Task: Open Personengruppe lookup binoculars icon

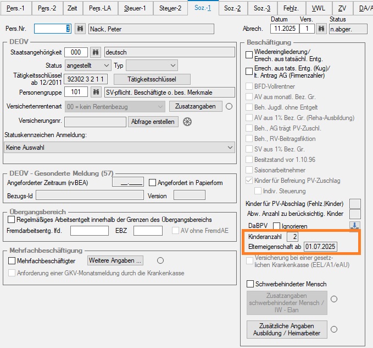Action: coord(96,92)
